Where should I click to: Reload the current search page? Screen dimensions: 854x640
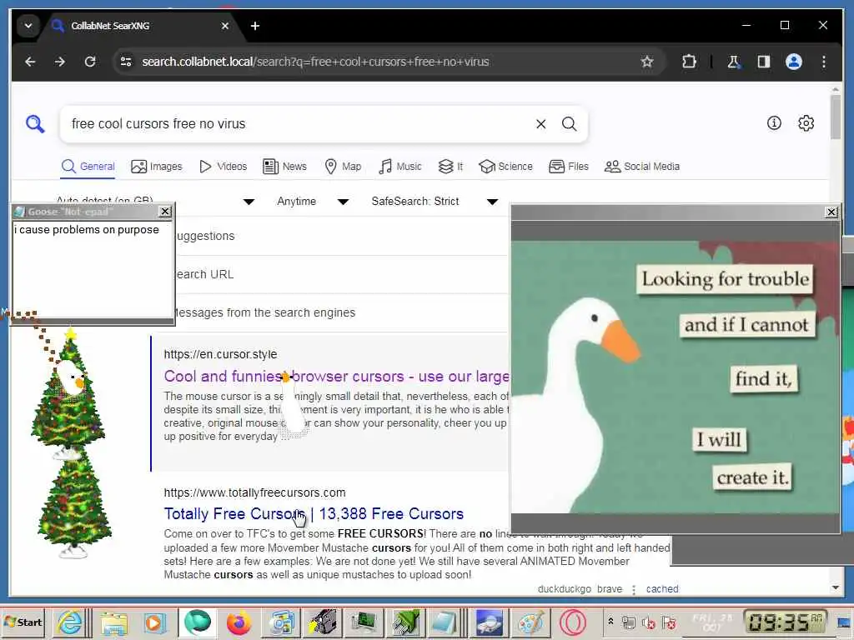pos(90,62)
